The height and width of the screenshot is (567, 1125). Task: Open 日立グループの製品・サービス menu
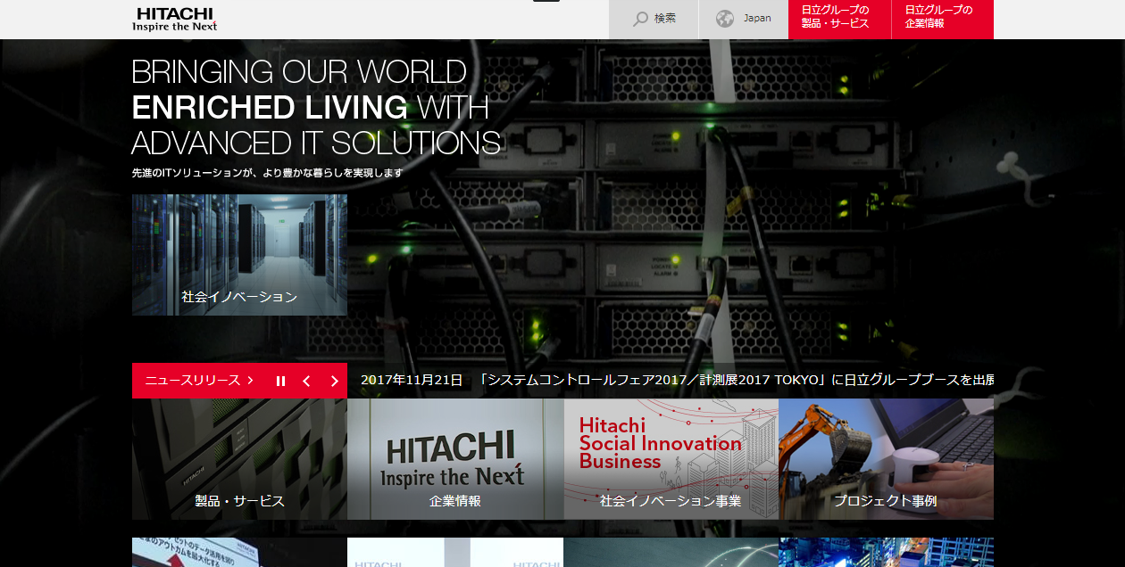point(840,20)
